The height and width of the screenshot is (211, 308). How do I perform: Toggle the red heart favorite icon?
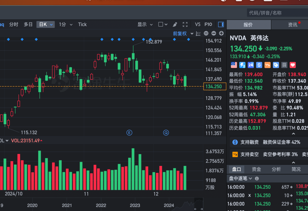[x=293, y=65]
